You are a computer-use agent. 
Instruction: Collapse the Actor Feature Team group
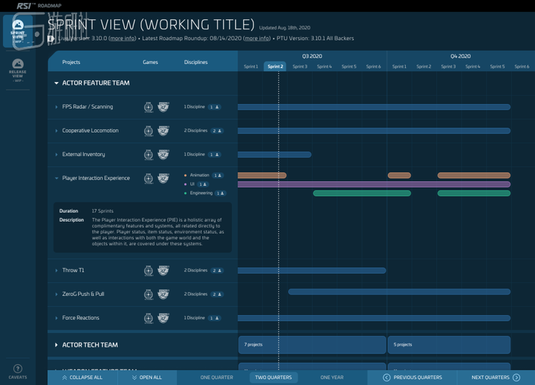tap(56, 83)
